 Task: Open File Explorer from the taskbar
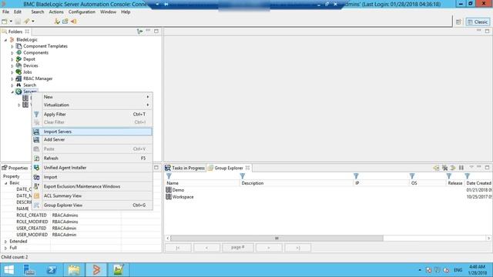[x=74, y=270]
